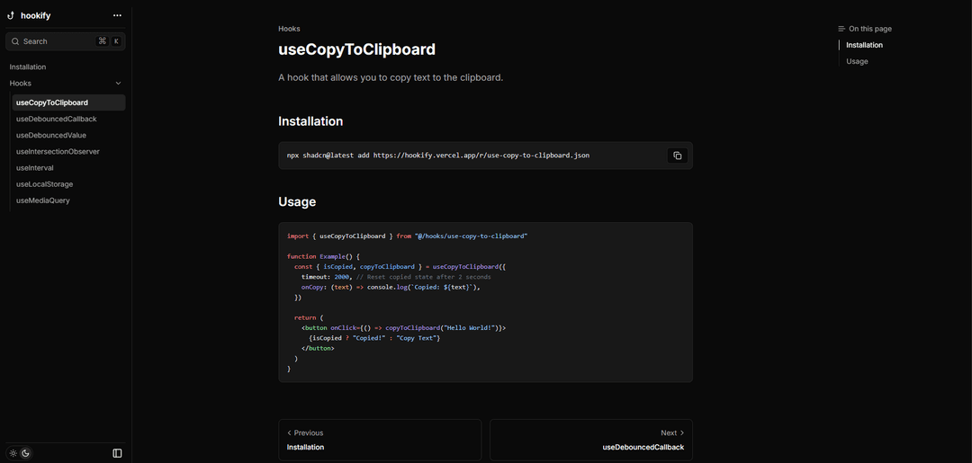Open the three-dots menu beside hookify
Screen dimensions: 972x463
pos(117,15)
